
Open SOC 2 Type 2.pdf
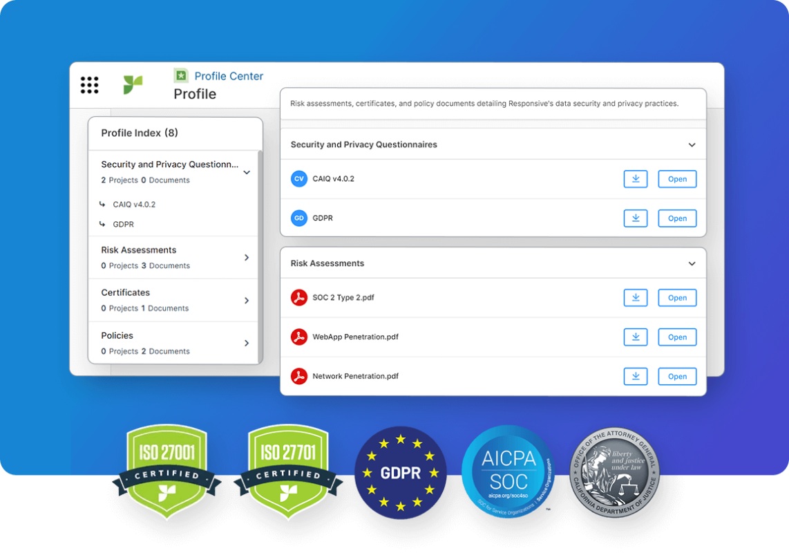[677, 298]
